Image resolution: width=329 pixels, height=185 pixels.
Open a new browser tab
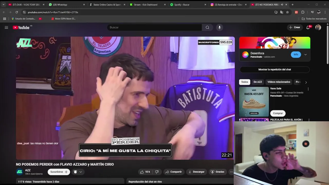[x=293, y=5]
